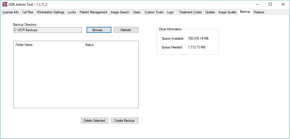
Task: Open the Custom Twain tab
Action: click(154, 12)
